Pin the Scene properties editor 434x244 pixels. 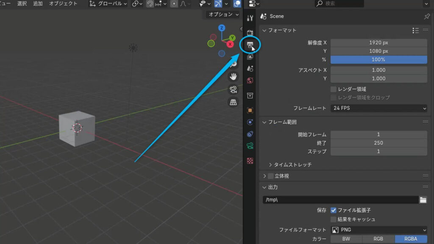pyautogui.click(x=427, y=17)
